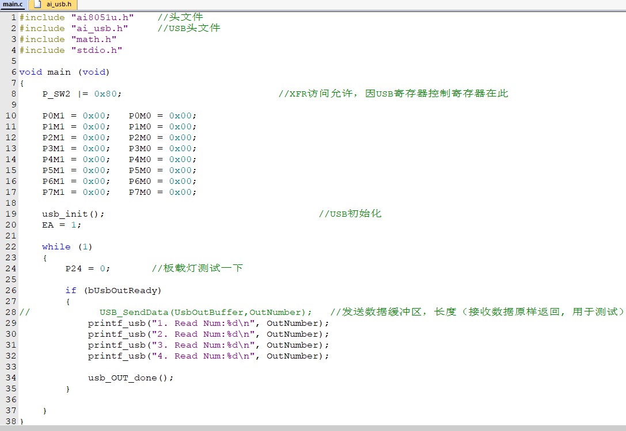This screenshot has width=626, height=431.
Task: Click the EA = 1 statement
Action: (61, 225)
